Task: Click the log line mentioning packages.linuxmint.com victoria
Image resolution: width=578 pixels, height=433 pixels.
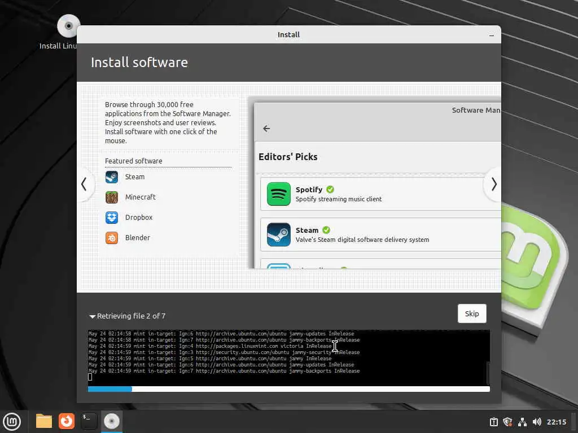Action: click(210, 346)
